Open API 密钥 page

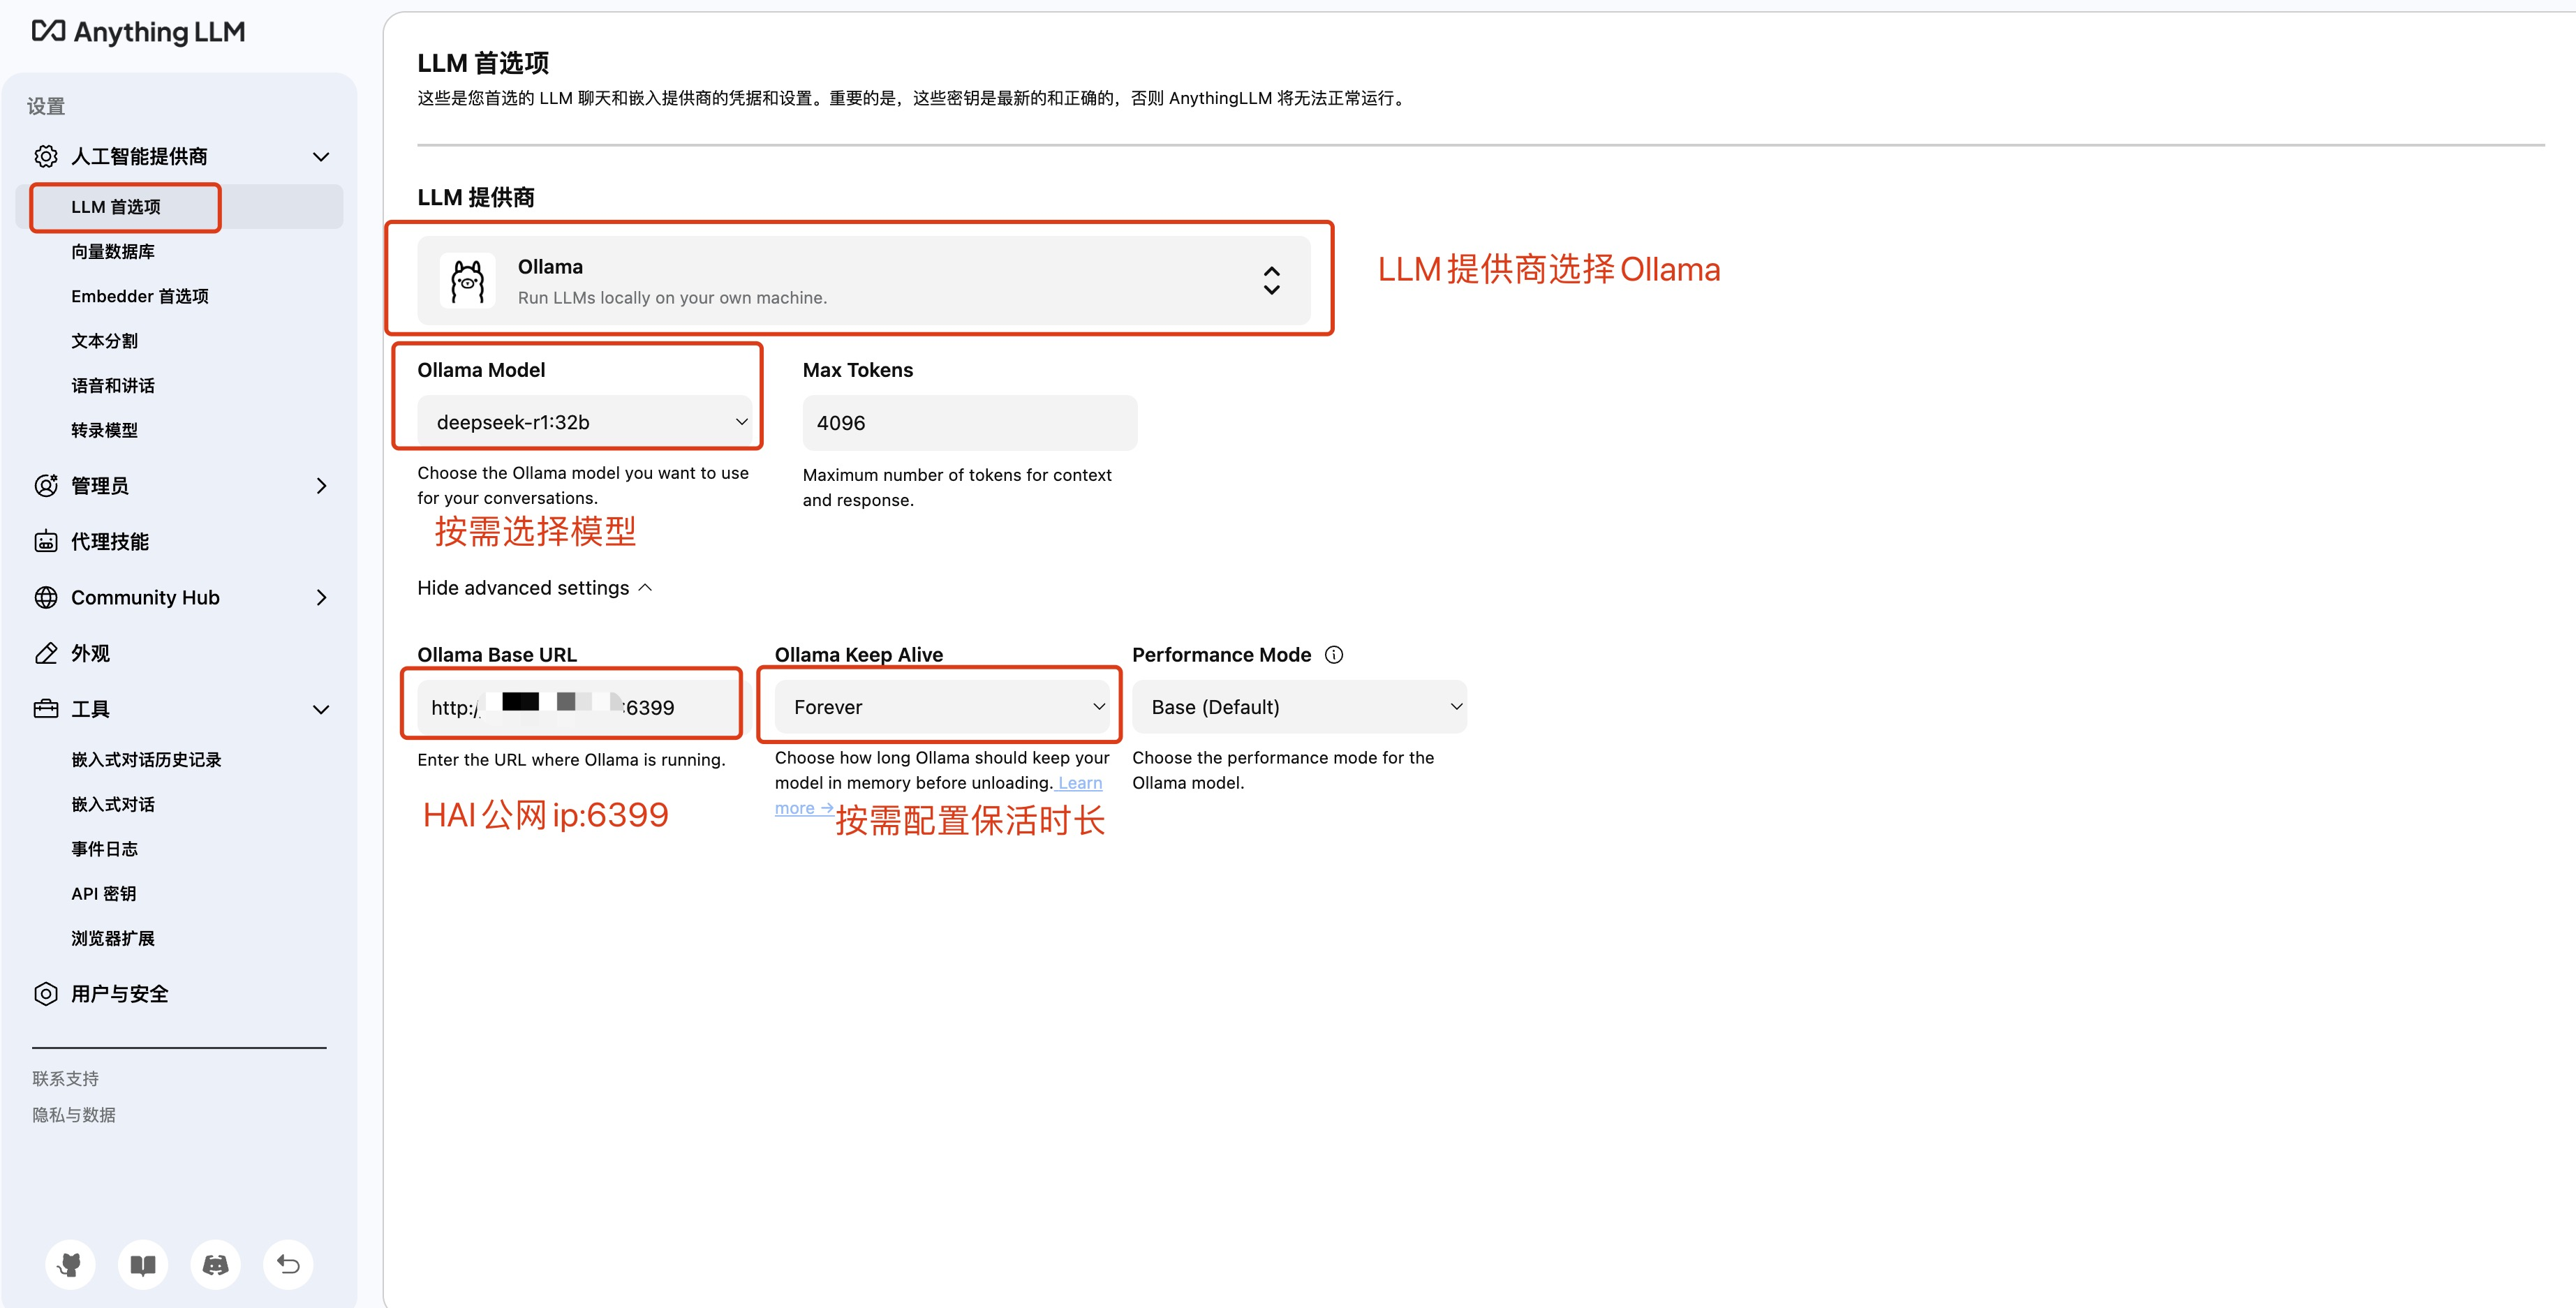click(103, 893)
